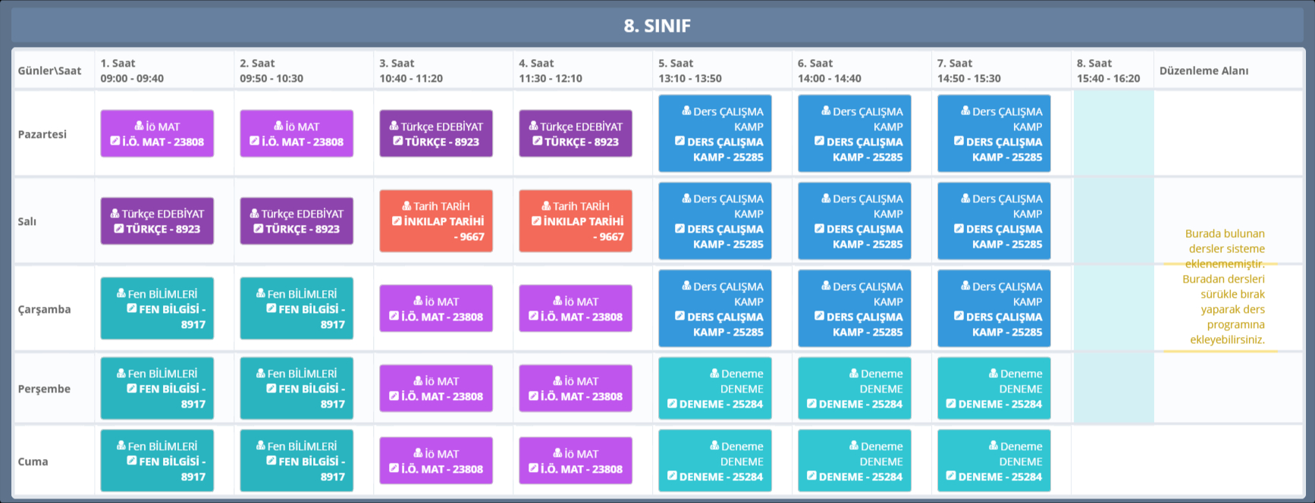Image resolution: width=1315 pixels, height=503 pixels.
Task: Click teacher icon on Cuma 3. Saat İö MAT card
Action: pyautogui.click(x=418, y=454)
